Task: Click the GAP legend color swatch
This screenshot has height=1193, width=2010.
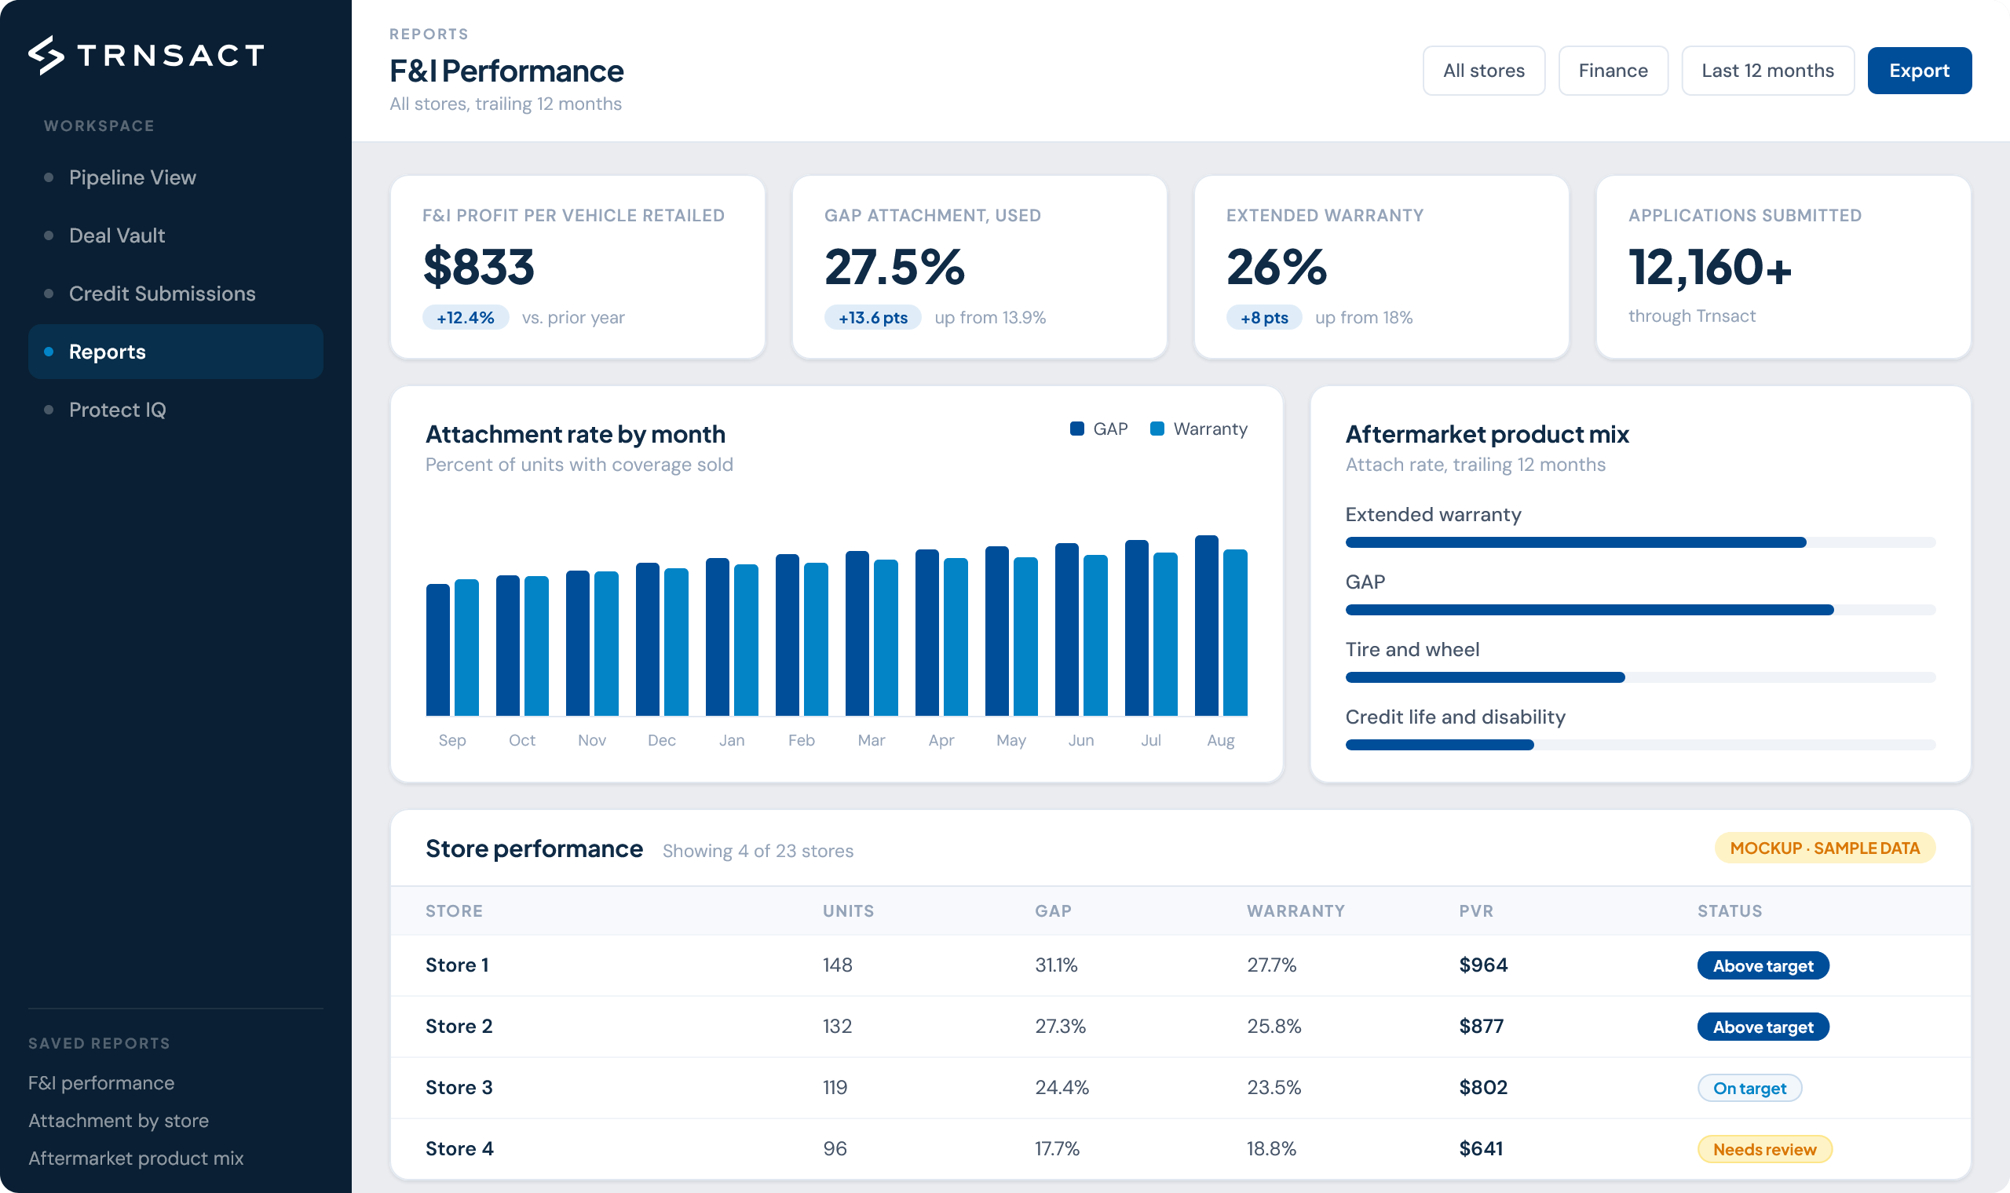Action: [1077, 429]
